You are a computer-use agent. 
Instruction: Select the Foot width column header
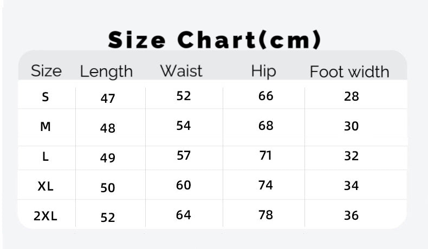pos(349,71)
